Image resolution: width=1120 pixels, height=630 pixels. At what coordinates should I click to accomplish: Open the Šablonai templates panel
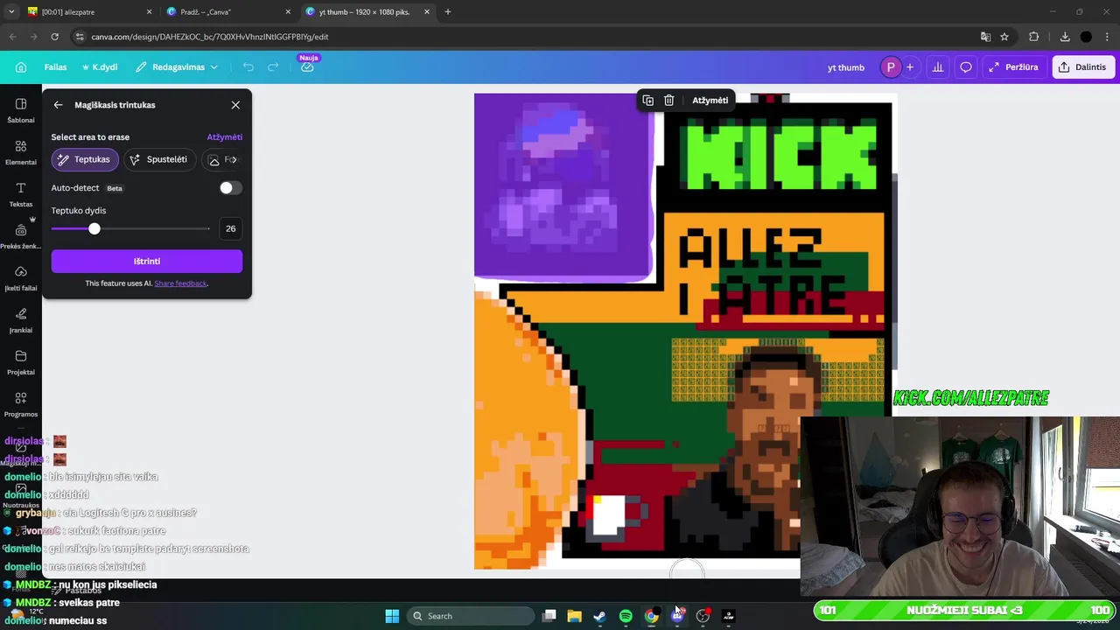[21, 110]
